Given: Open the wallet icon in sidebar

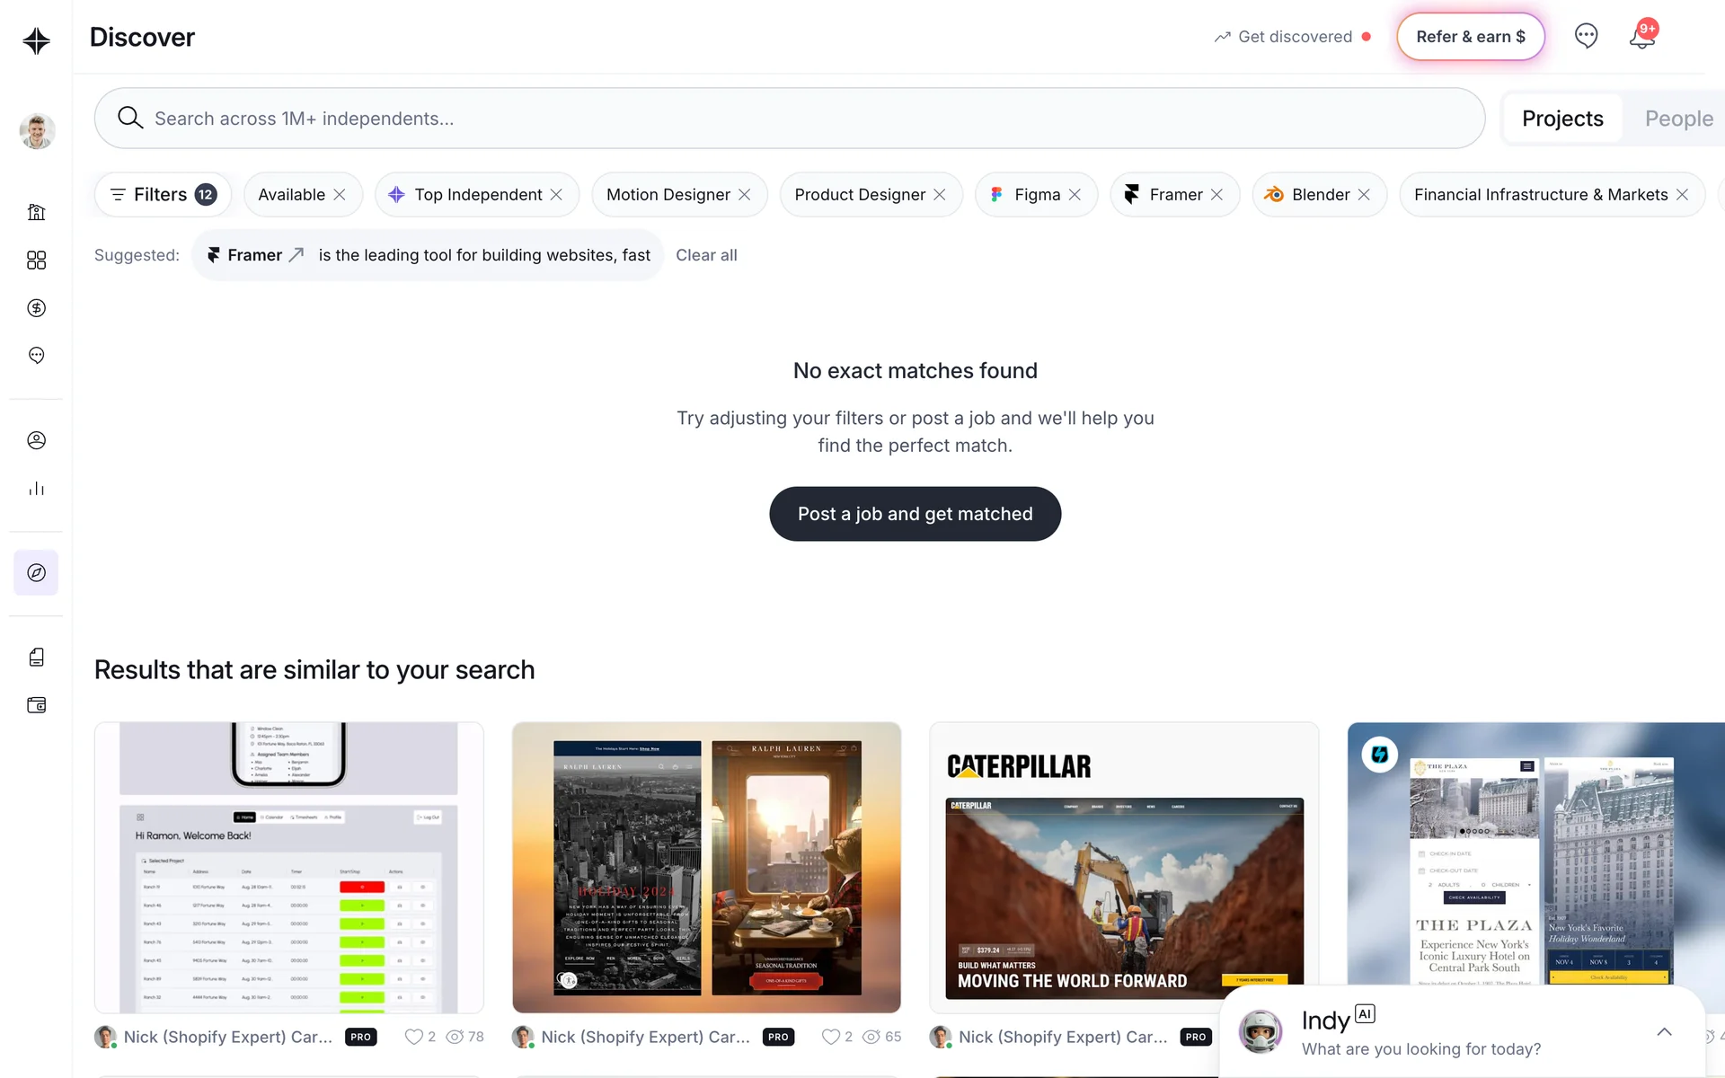Looking at the screenshot, I should click(36, 705).
